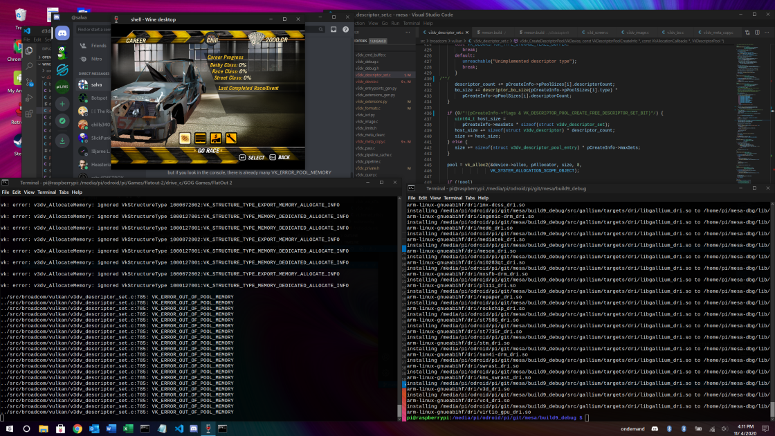Open Tabs menu in left terminal window

point(63,192)
